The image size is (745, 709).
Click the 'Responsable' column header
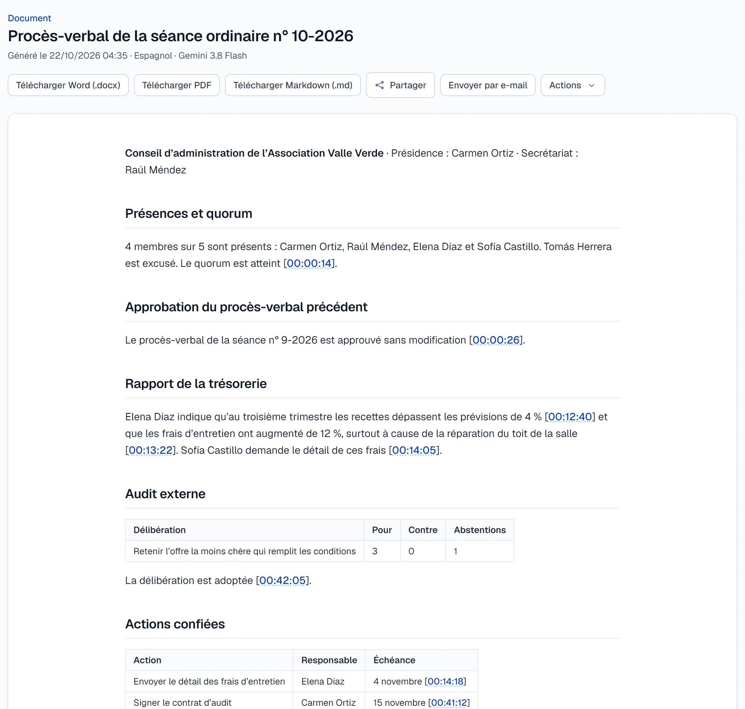point(329,660)
